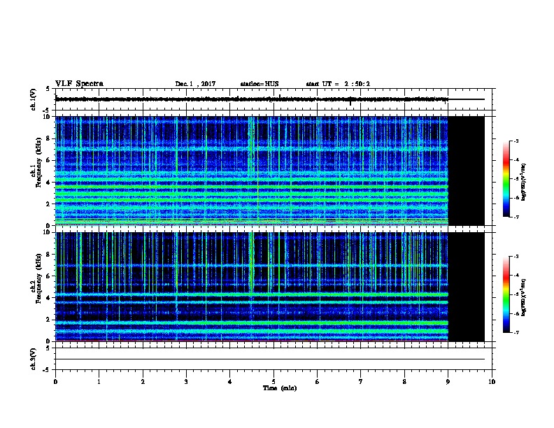Image resolution: width=554 pixels, height=428 pixels.
Task: Click the "-5" tick on ch.1(V) axis
Action: coord(48,110)
